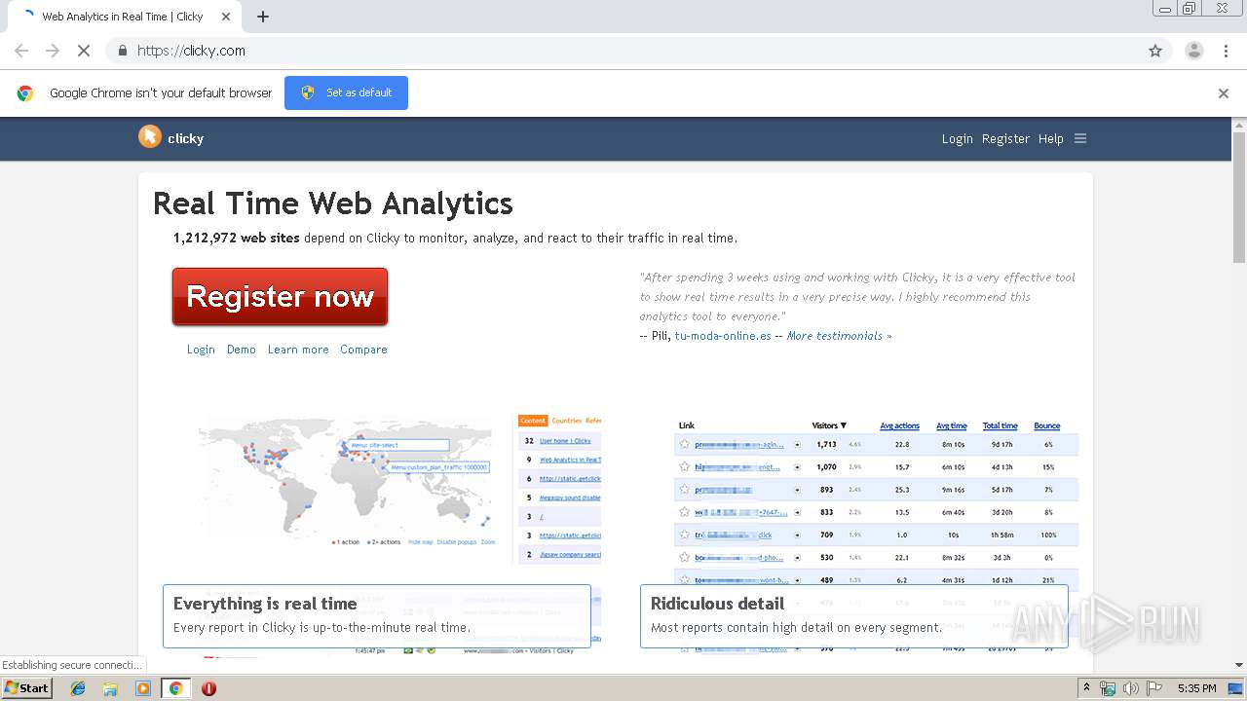The height and width of the screenshot is (701, 1247).
Task: Sort by the Bounce column
Action: (1047, 425)
